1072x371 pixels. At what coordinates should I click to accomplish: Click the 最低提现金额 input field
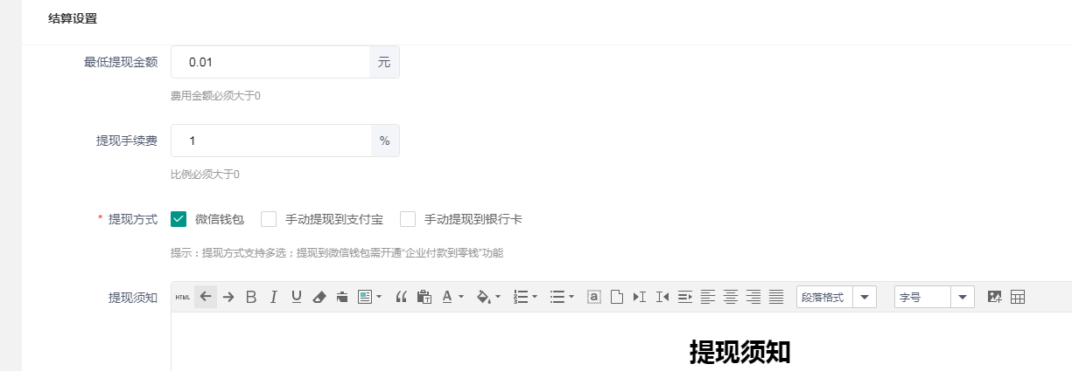coord(270,62)
